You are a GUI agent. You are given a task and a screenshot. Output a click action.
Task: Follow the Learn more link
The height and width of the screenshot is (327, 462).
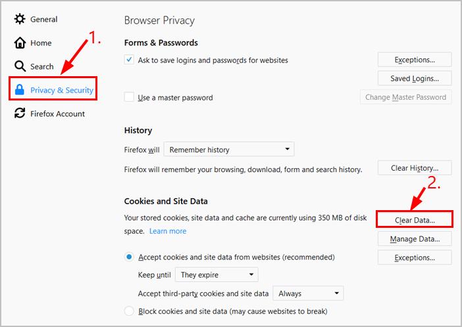pyautogui.click(x=168, y=231)
